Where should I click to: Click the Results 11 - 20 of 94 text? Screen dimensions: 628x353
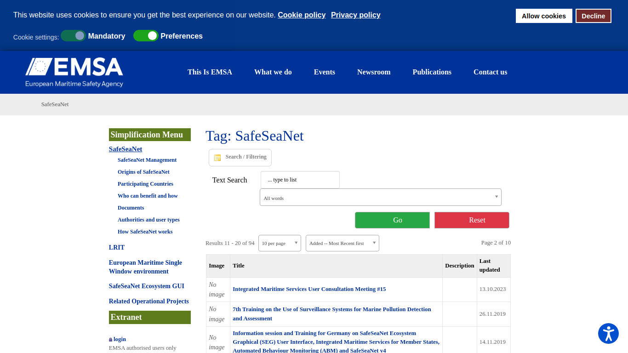pyautogui.click(x=230, y=243)
